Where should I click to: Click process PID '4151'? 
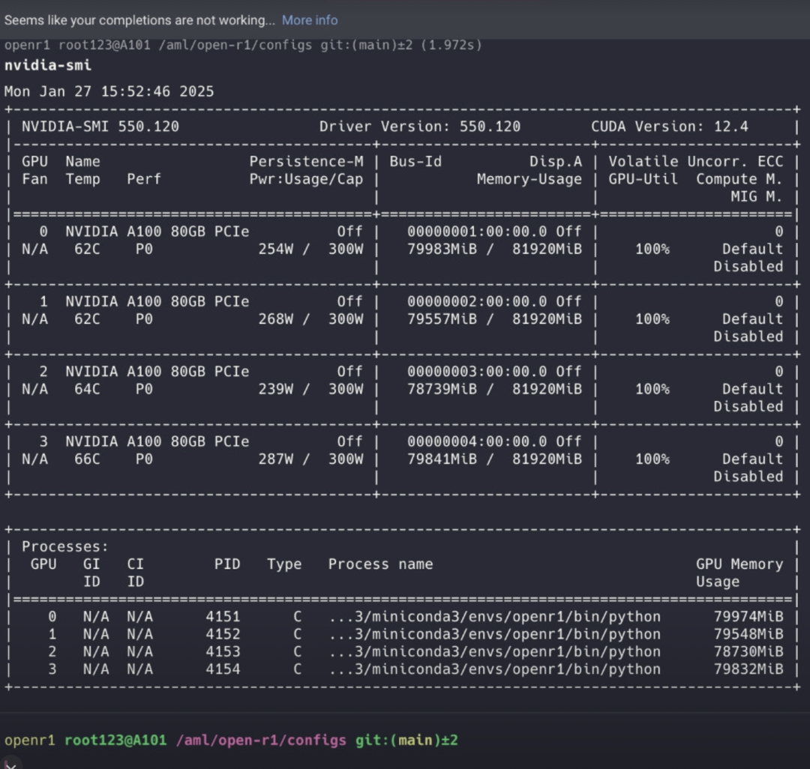click(223, 617)
